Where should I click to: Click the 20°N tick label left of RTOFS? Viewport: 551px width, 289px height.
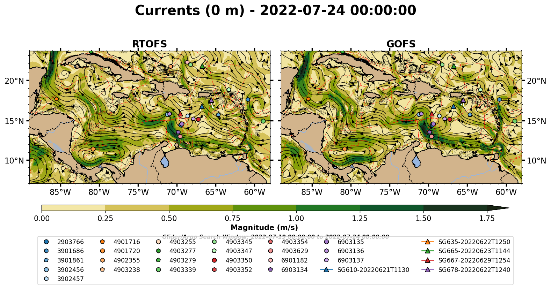(x=15, y=81)
